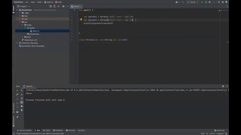This screenshot has height=135, width=241.
Task: Run with Coverage from the top toolbar
Action: [210, 2]
